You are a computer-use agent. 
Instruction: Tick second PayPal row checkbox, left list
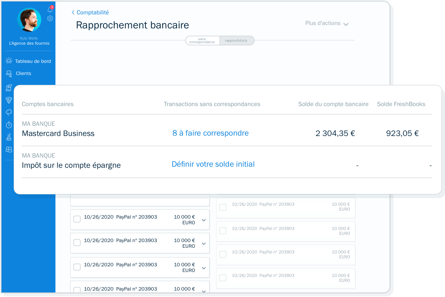point(77,243)
